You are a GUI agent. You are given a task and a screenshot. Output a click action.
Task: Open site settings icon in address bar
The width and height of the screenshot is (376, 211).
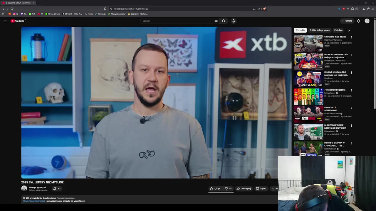(111, 9)
